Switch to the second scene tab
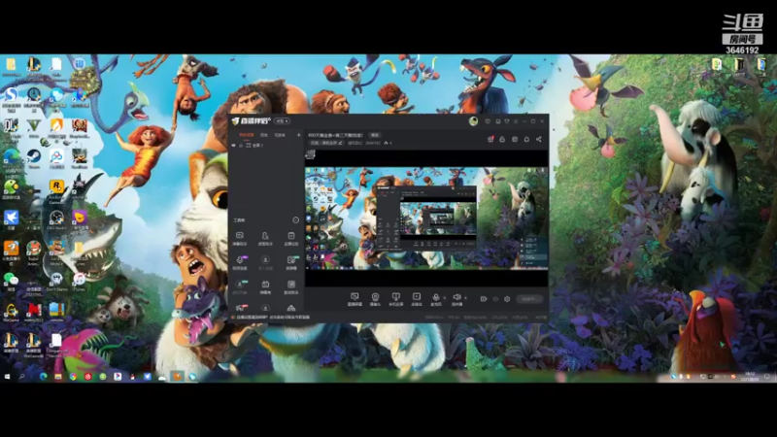The height and width of the screenshot is (437, 777). [x=264, y=135]
